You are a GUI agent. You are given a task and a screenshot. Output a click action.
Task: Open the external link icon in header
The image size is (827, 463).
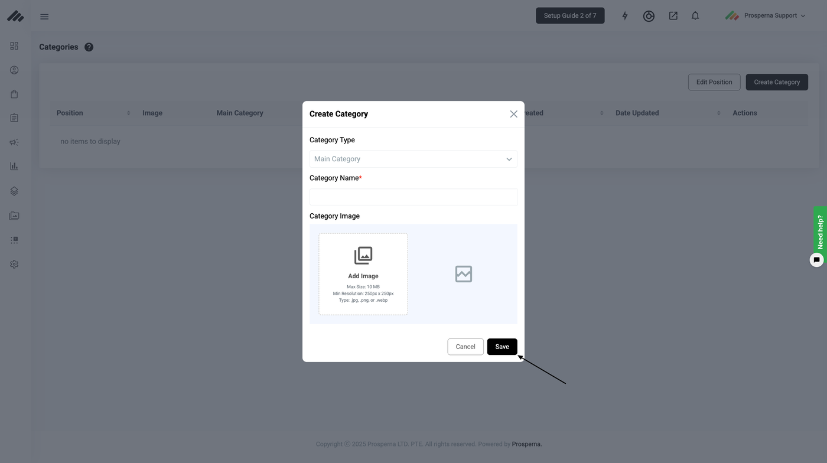coord(673,16)
